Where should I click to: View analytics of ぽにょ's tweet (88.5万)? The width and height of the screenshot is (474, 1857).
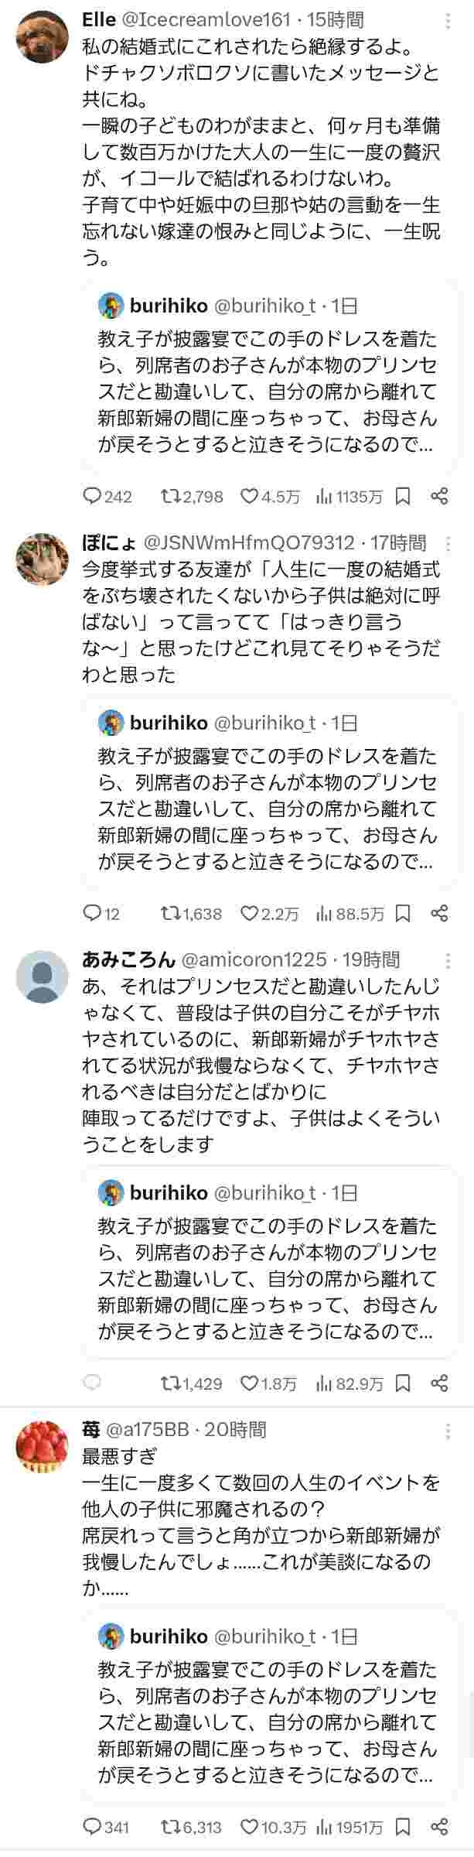(325, 914)
